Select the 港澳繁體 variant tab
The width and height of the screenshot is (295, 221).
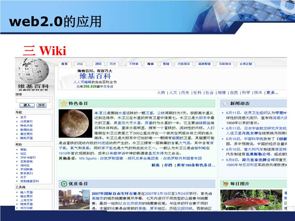pyautogui.click(x=204, y=64)
